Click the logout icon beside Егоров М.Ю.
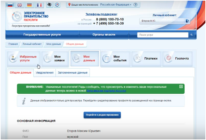 click(187, 21)
